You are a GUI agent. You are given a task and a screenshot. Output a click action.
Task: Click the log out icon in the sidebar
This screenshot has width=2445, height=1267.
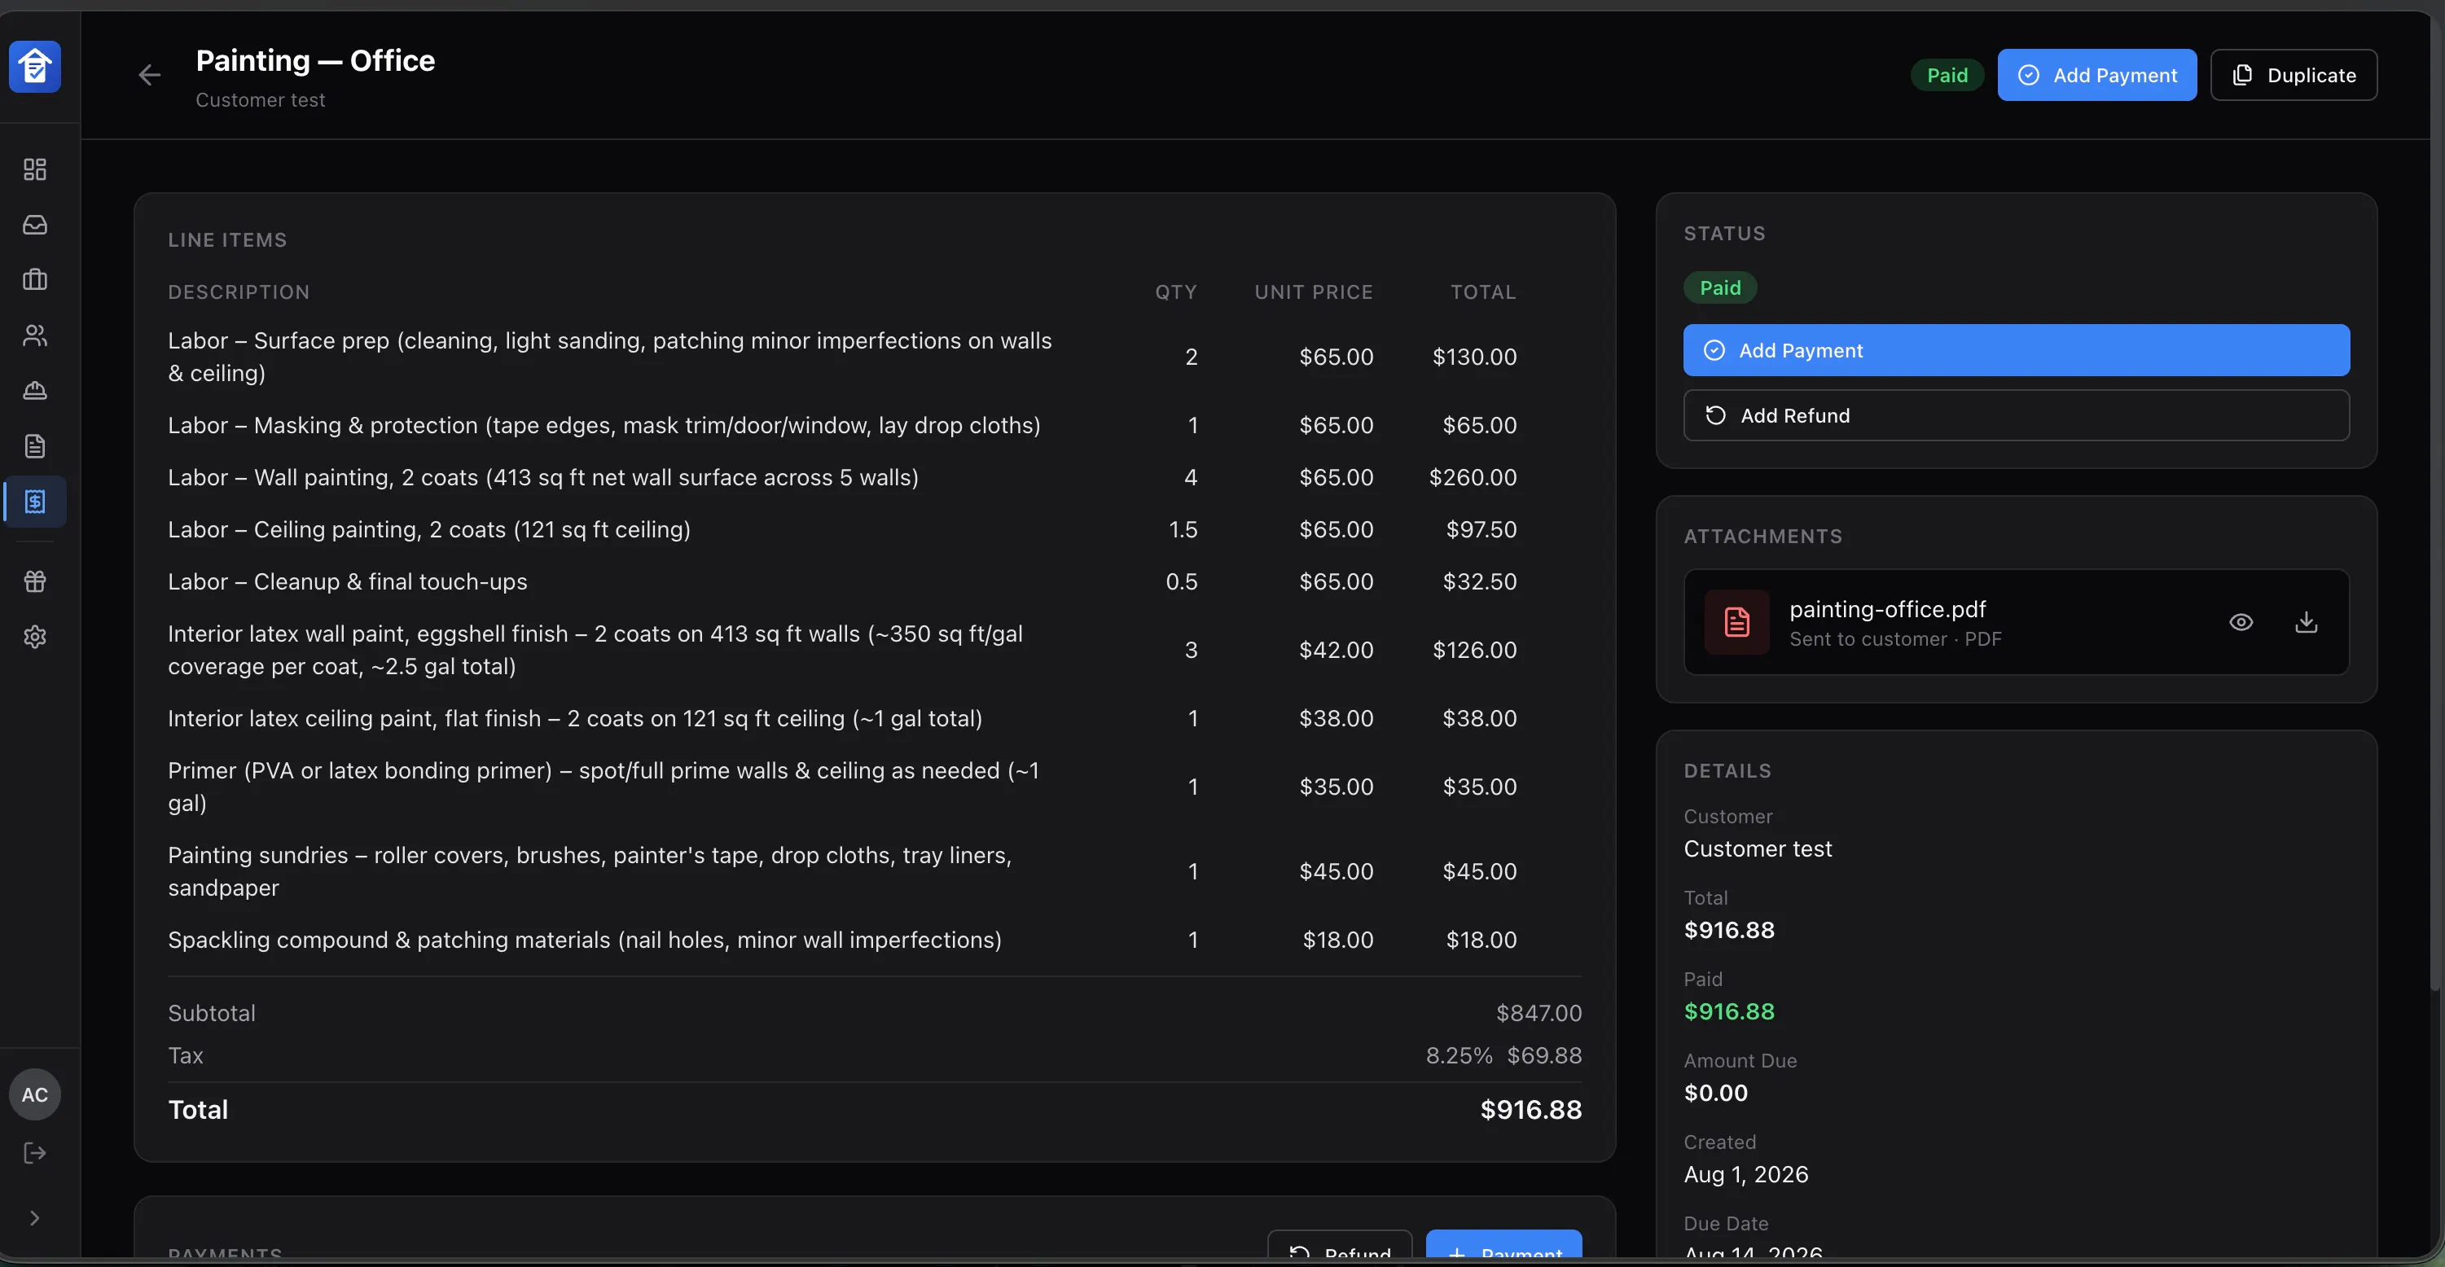[x=35, y=1153]
